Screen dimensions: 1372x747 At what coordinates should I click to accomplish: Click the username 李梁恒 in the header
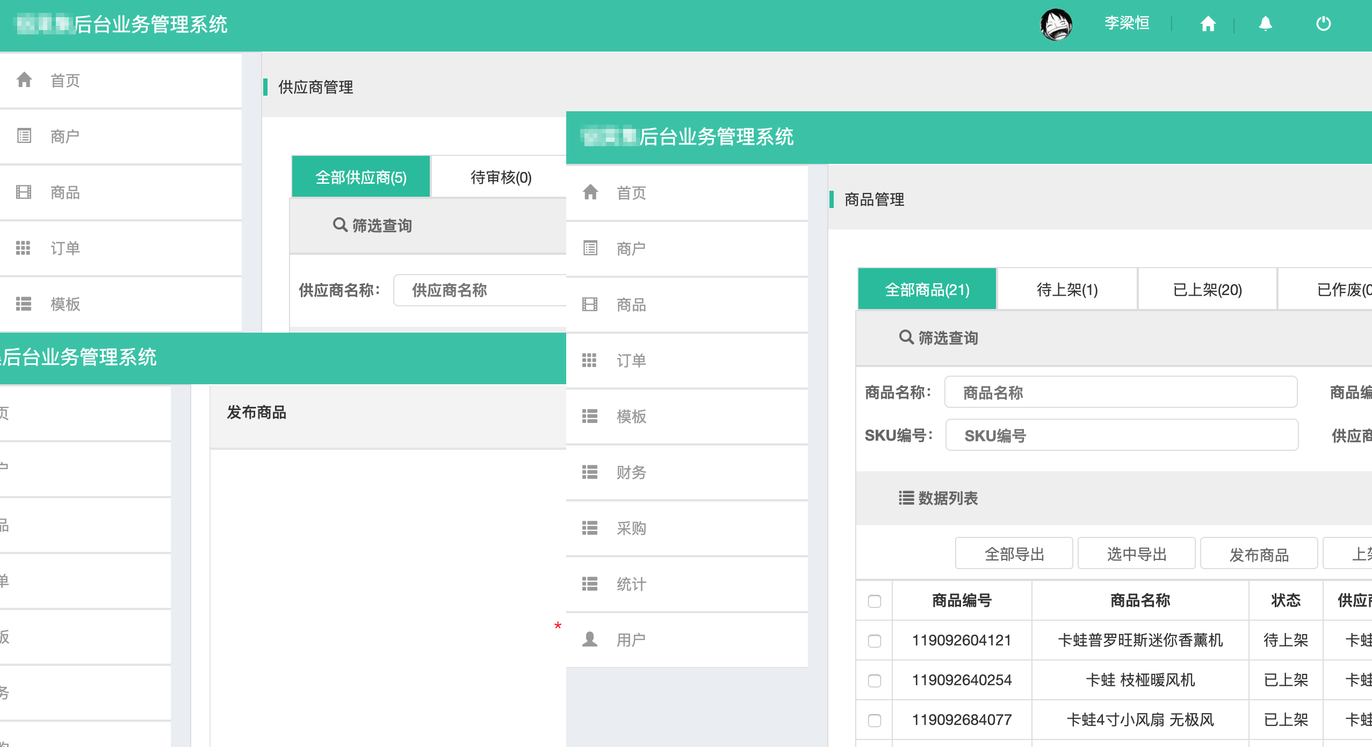[x=1127, y=23]
